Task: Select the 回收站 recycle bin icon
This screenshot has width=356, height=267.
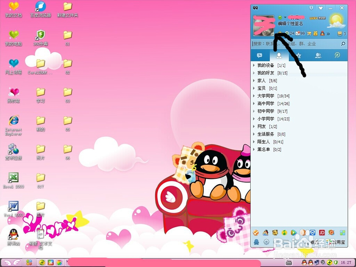Action: point(14,95)
